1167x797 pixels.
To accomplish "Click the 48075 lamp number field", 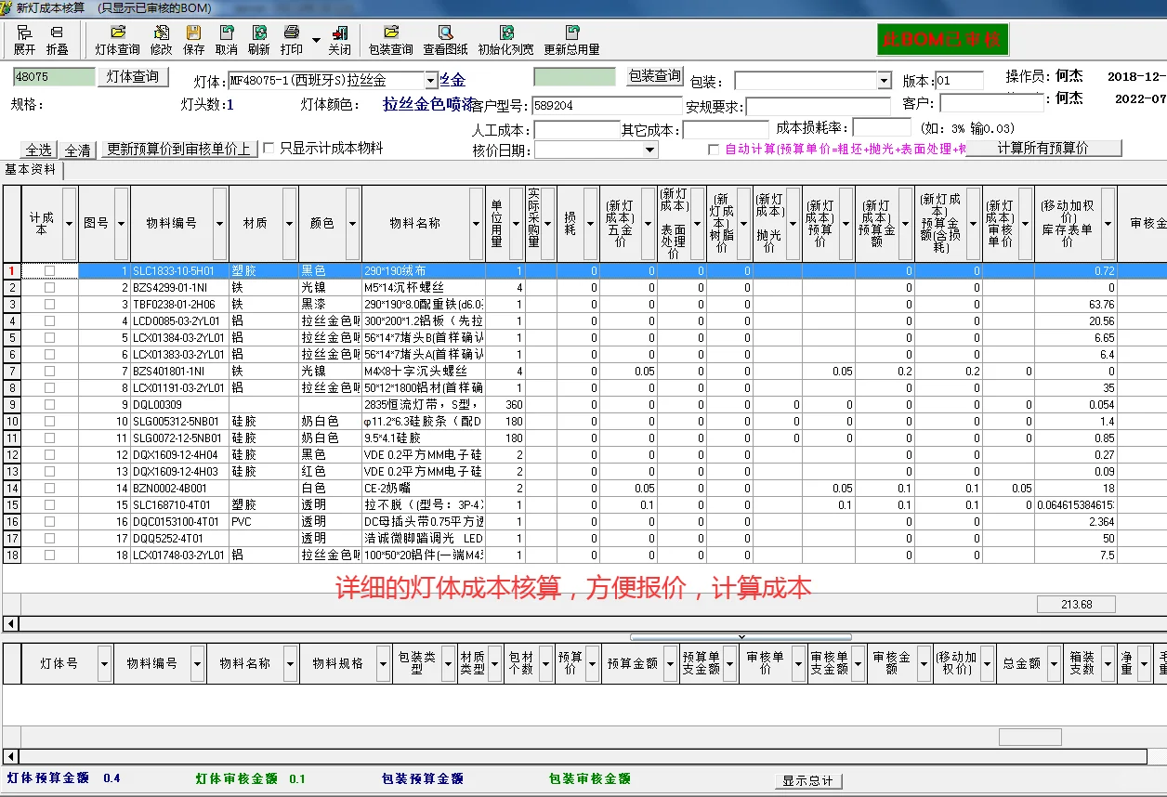I will (54, 77).
